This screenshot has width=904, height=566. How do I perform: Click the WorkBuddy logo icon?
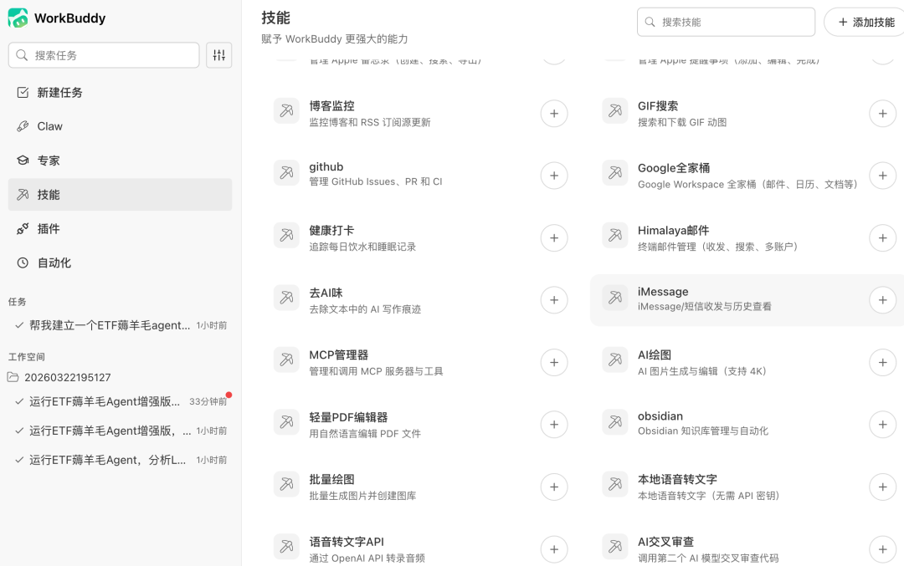point(18,18)
